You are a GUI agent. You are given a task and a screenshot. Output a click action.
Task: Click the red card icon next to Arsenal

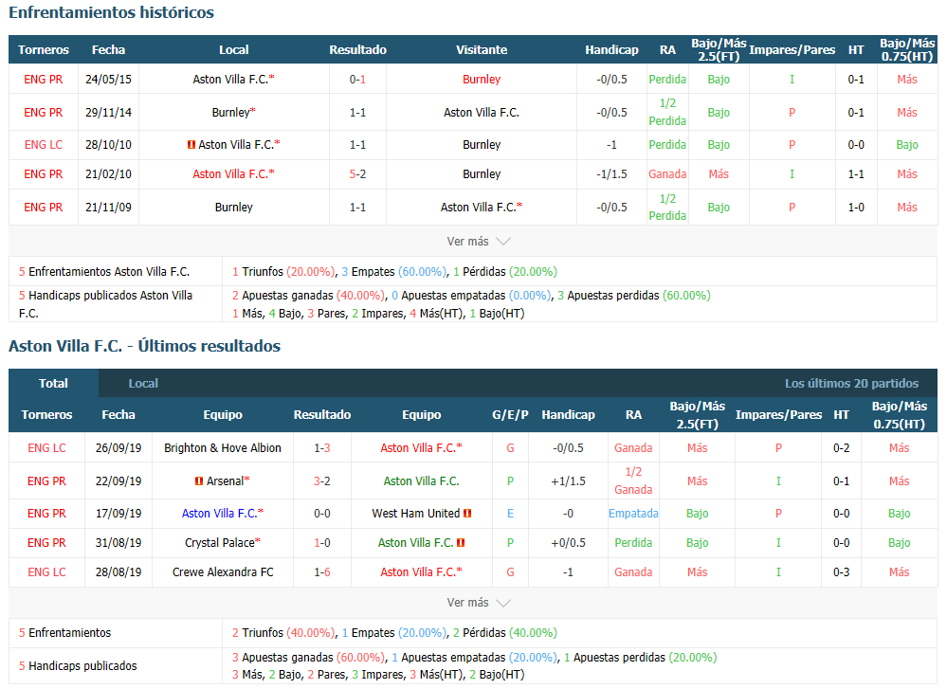click(199, 481)
